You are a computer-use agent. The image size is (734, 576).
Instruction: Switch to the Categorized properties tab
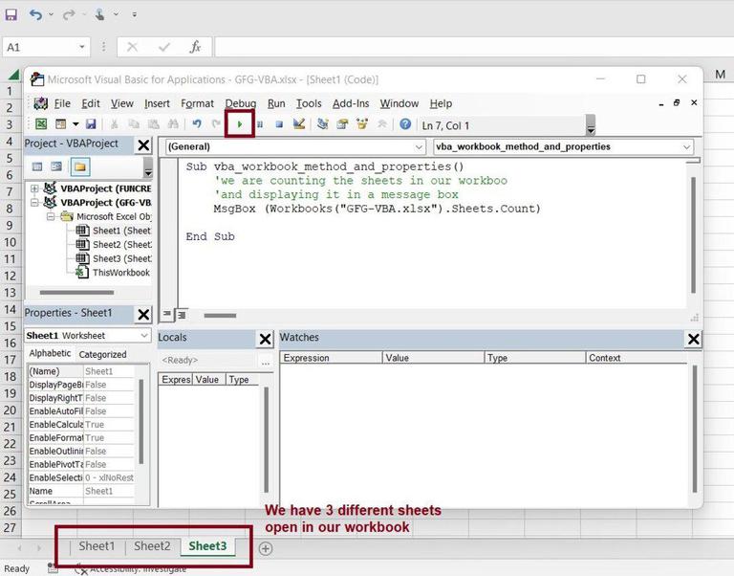coord(102,354)
